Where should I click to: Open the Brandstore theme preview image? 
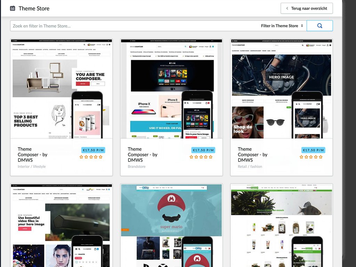point(171,89)
